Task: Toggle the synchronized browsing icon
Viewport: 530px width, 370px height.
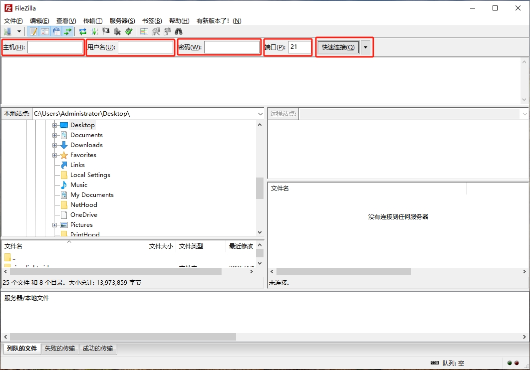Action: click(167, 32)
